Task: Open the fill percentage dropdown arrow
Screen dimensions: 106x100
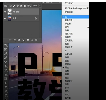Action: 40,6
